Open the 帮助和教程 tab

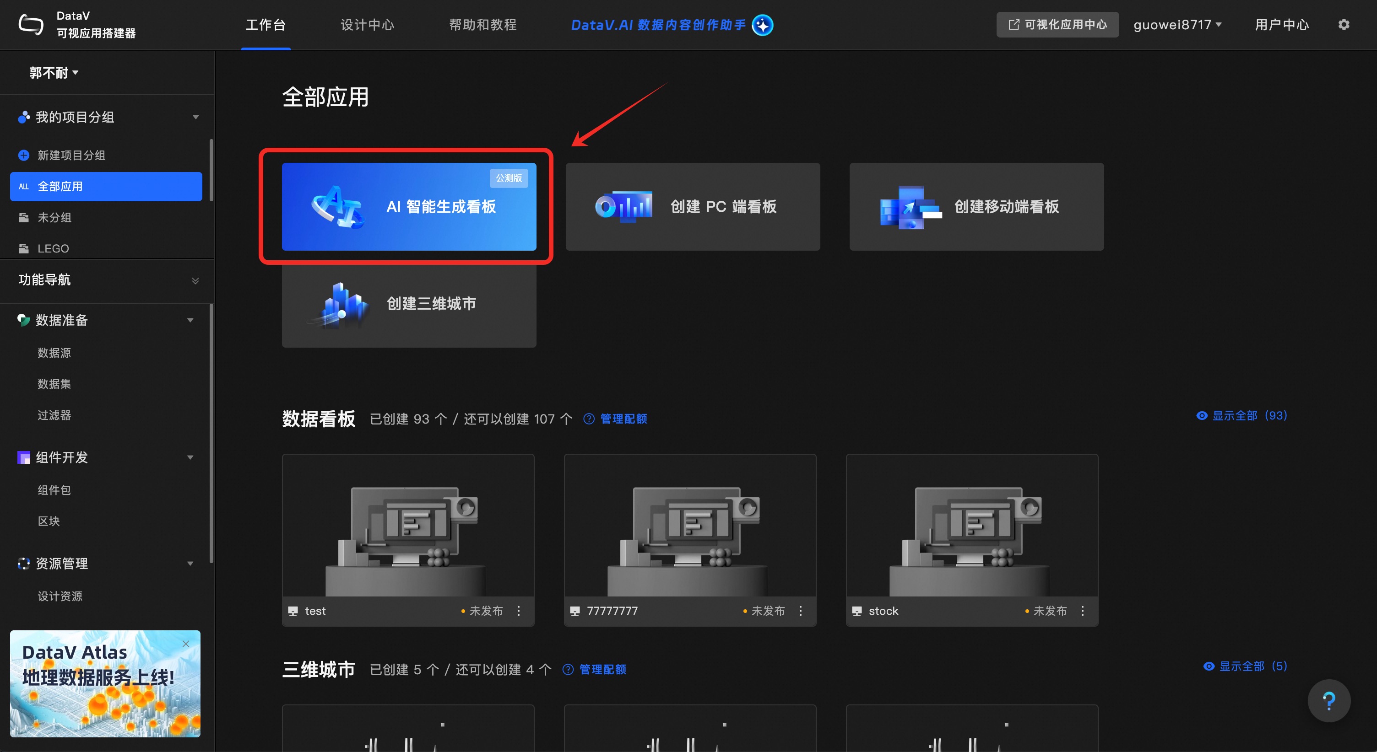pos(482,25)
